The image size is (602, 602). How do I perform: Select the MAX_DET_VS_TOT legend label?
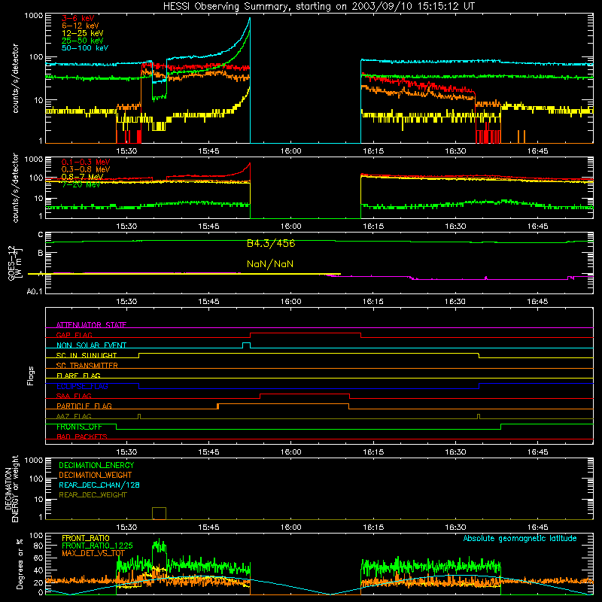pyautogui.click(x=93, y=553)
